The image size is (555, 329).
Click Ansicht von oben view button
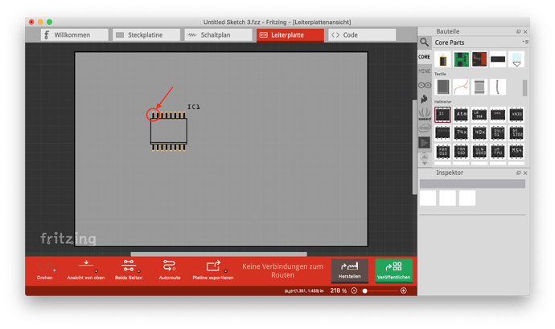pos(85,270)
